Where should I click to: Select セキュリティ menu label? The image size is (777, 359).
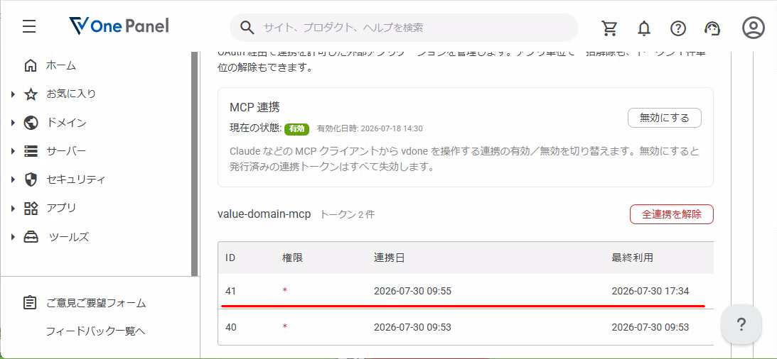coord(76,179)
